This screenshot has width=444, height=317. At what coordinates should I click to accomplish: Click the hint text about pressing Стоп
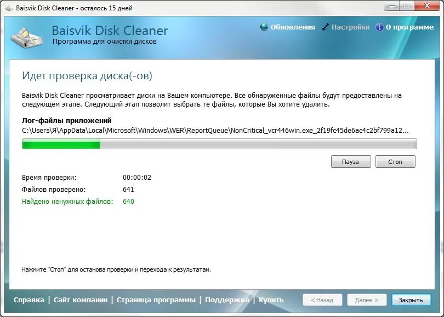[116, 269]
